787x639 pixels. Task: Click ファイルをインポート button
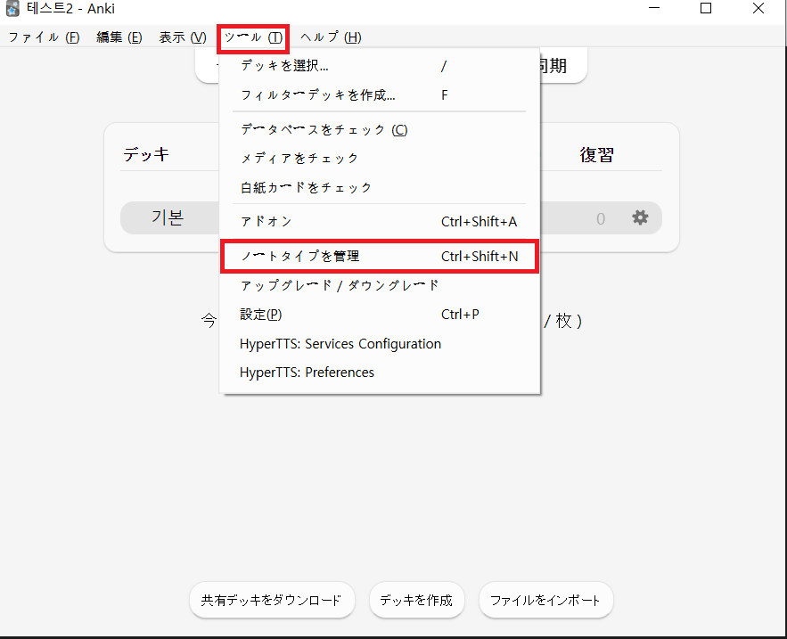(545, 600)
